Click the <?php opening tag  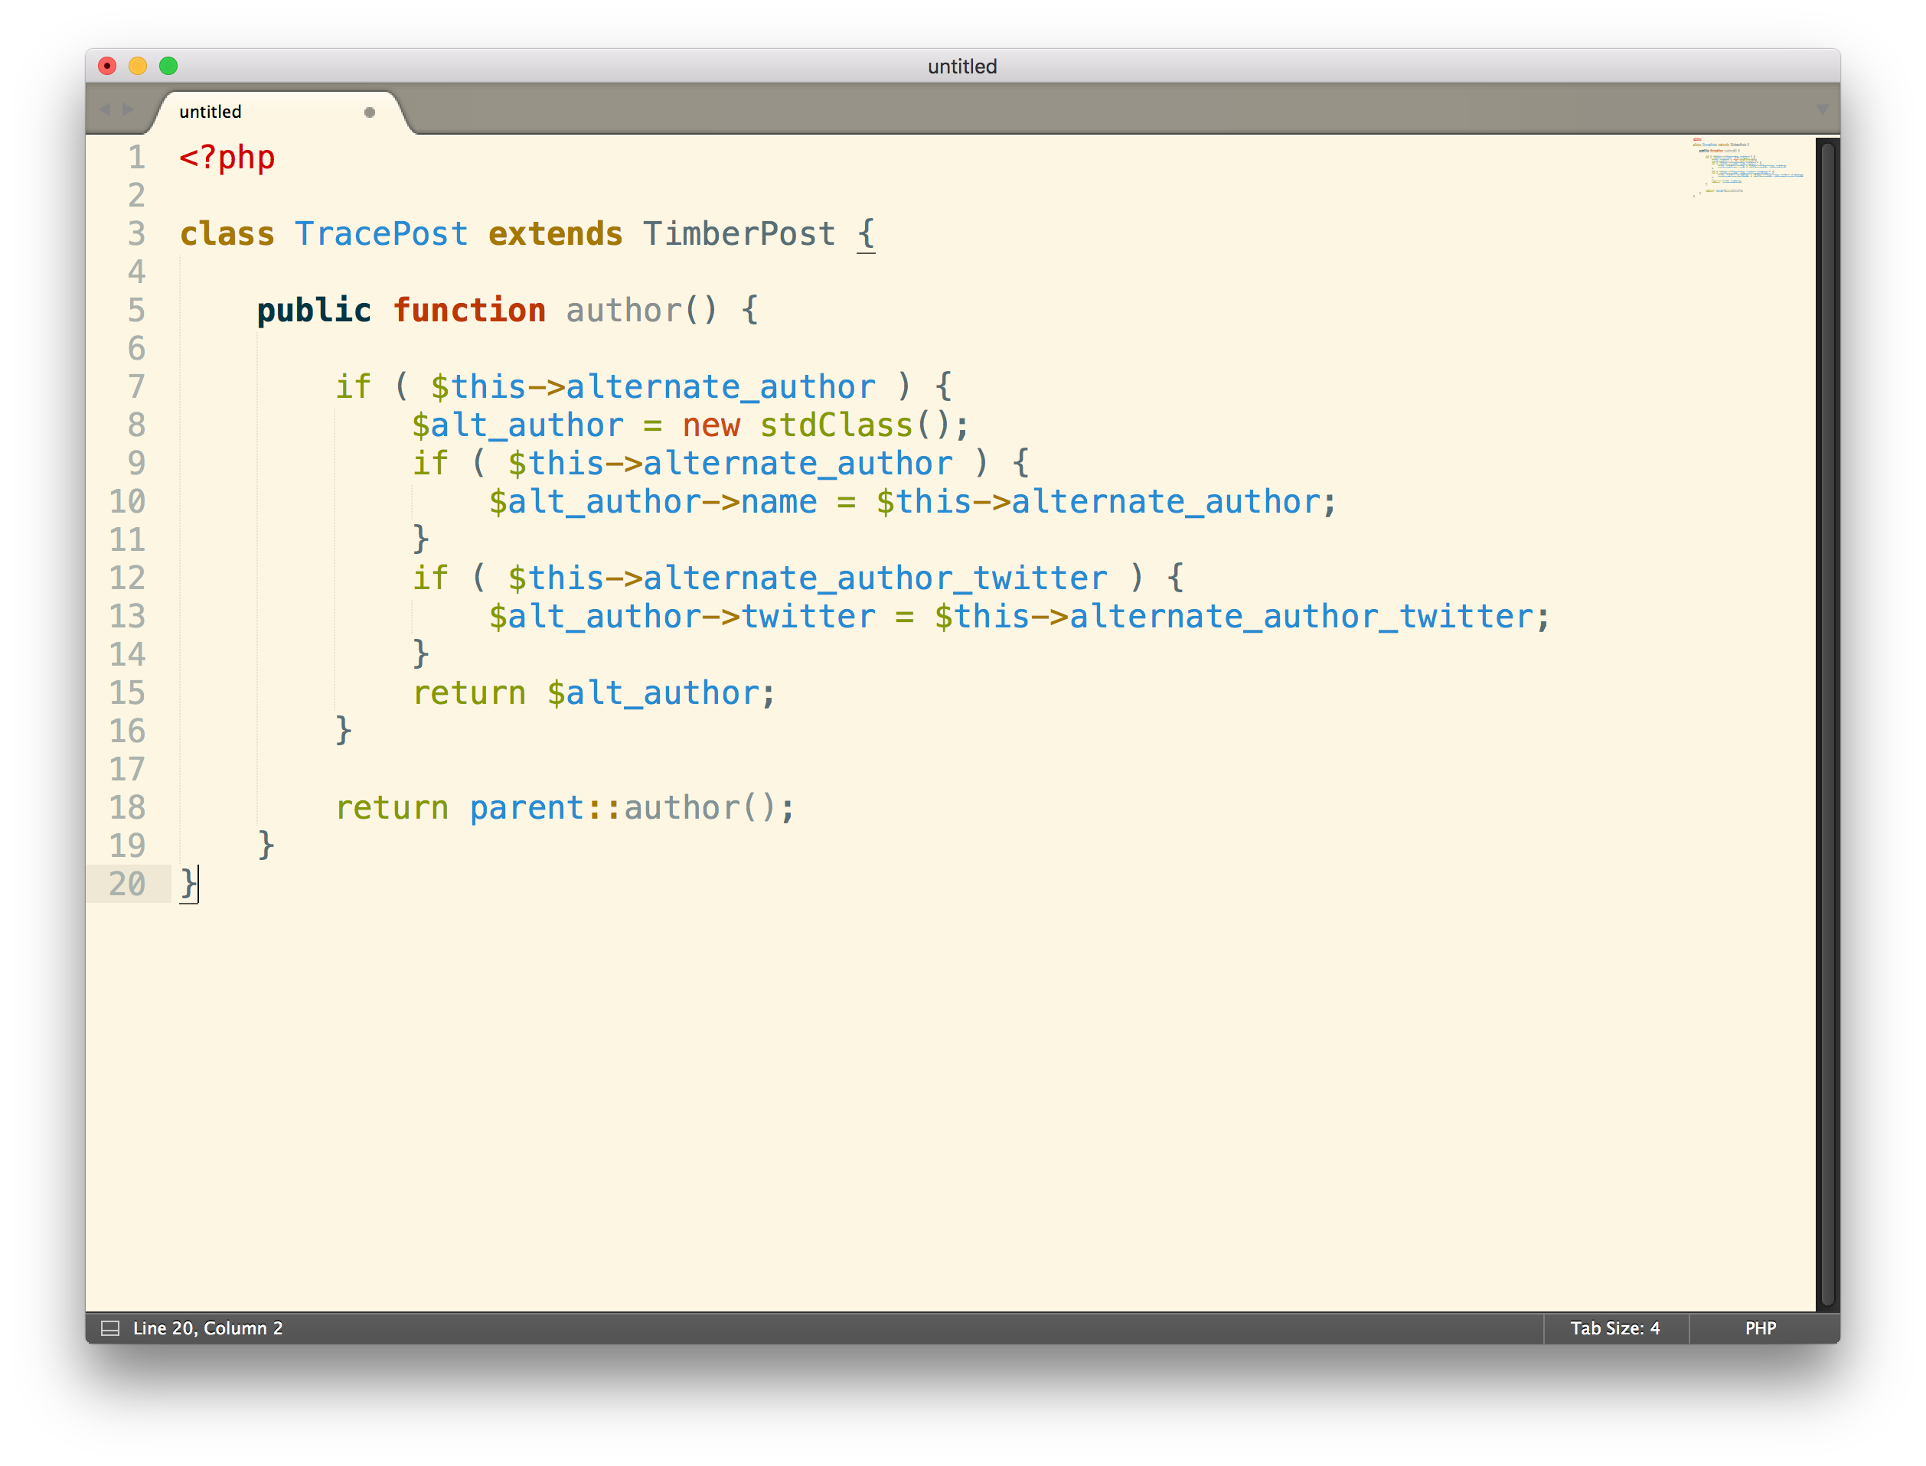click(x=227, y=158)
